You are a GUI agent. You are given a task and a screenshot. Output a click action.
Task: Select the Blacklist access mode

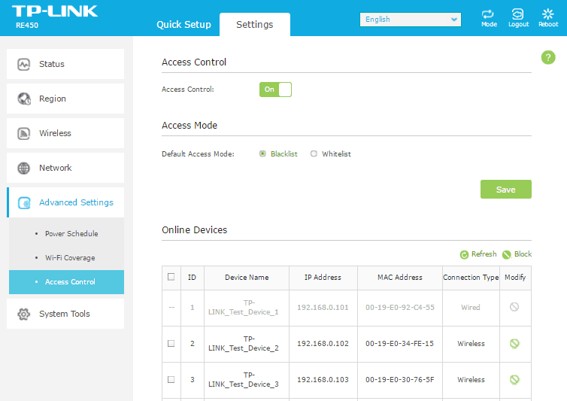pyautogui.click(x=262, y=154)
